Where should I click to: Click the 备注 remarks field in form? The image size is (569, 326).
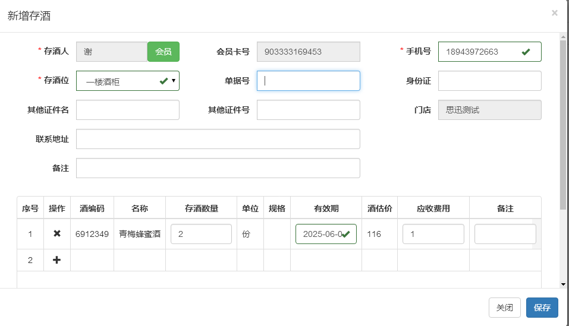(218, 168)
